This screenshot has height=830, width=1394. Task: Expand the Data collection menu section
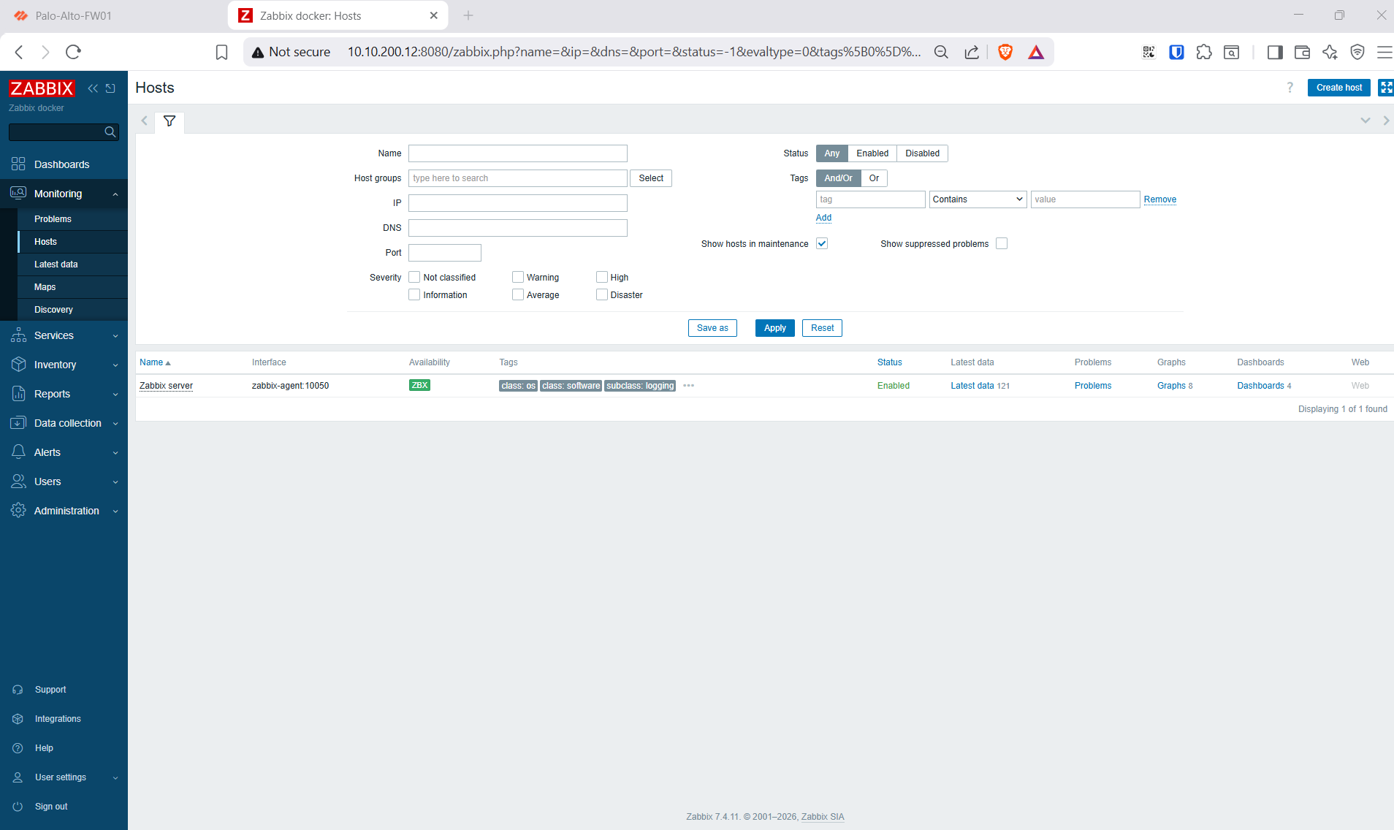64,423
